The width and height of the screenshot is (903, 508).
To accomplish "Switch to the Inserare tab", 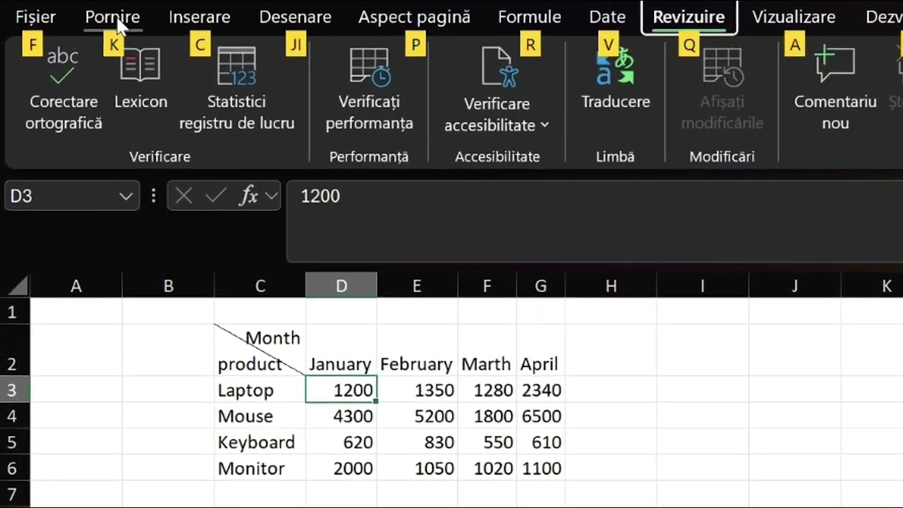I will [200, 17].
